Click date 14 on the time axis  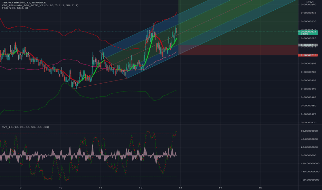[220, 188]
